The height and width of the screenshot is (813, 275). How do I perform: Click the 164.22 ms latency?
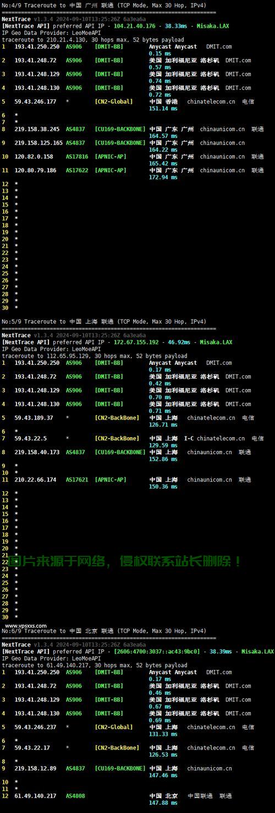(163, 150)
